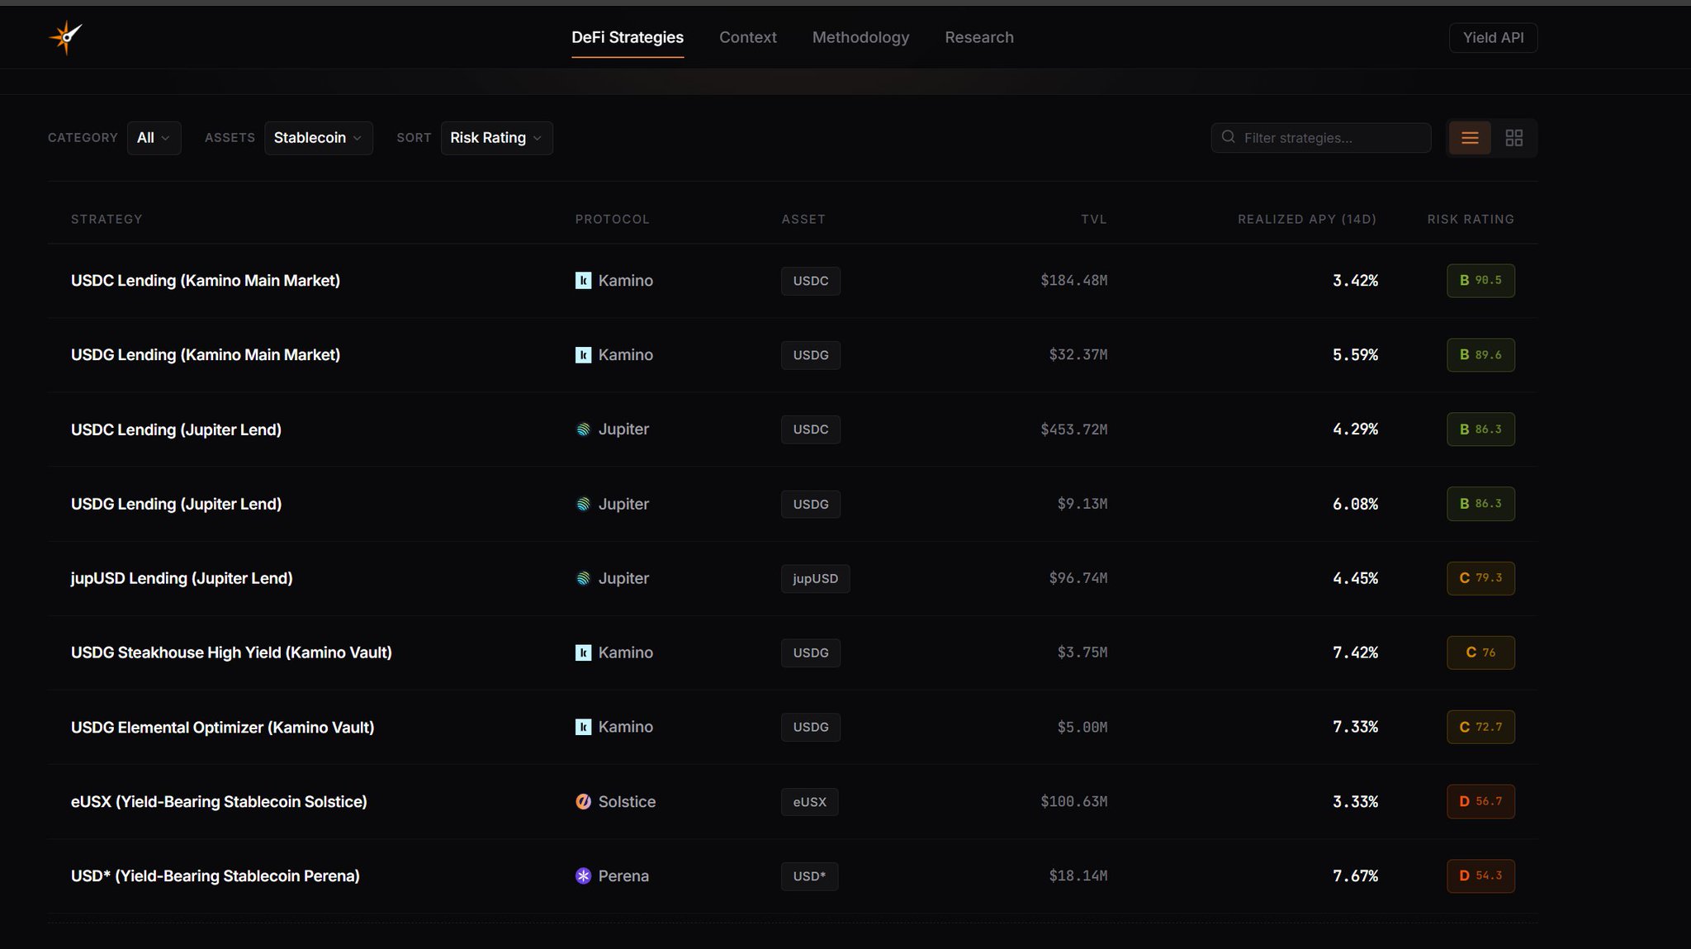Sort by Realized APY (14D) column header
The height and width of the screenshot is (949, 1691).
point(1306,219)
